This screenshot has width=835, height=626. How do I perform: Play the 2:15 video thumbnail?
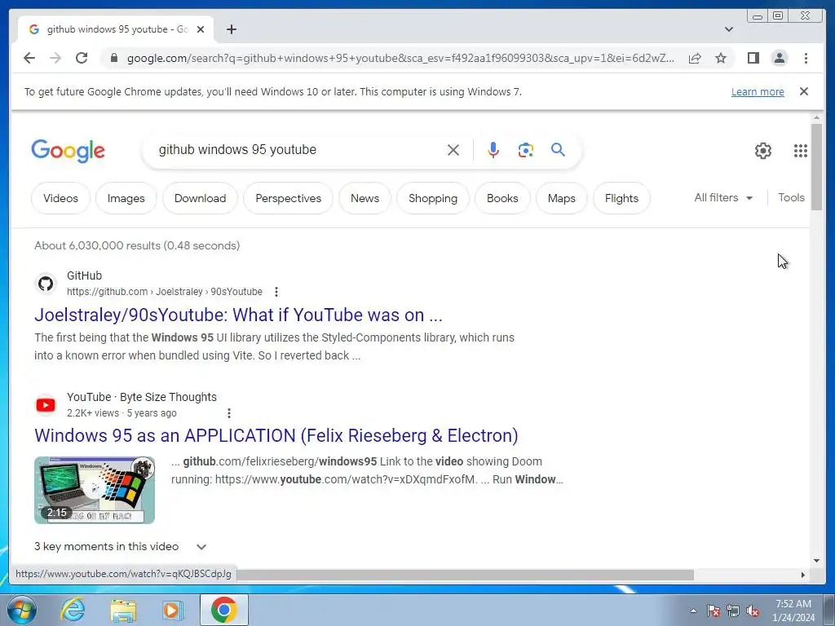tap(95, 490)
